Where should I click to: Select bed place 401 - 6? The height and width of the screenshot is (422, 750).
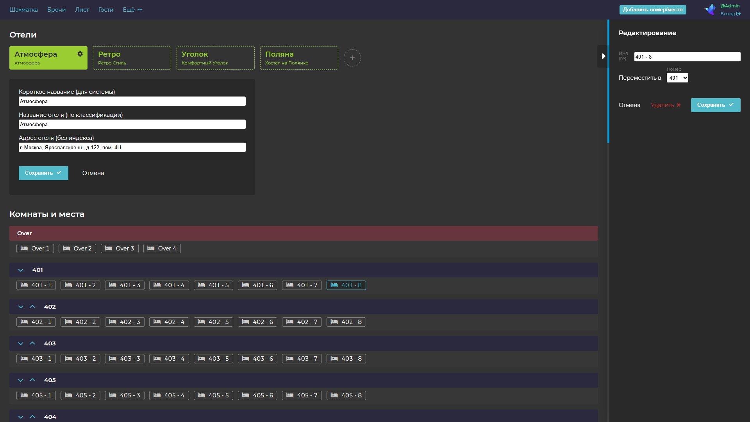(257, 285)
